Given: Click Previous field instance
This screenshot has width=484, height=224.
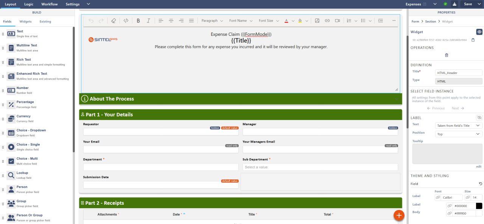Looking at the screenshot, I should (x=436, y=108).
